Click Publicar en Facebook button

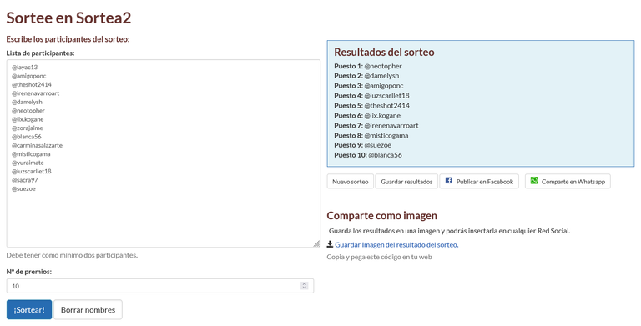pos(479,182)
